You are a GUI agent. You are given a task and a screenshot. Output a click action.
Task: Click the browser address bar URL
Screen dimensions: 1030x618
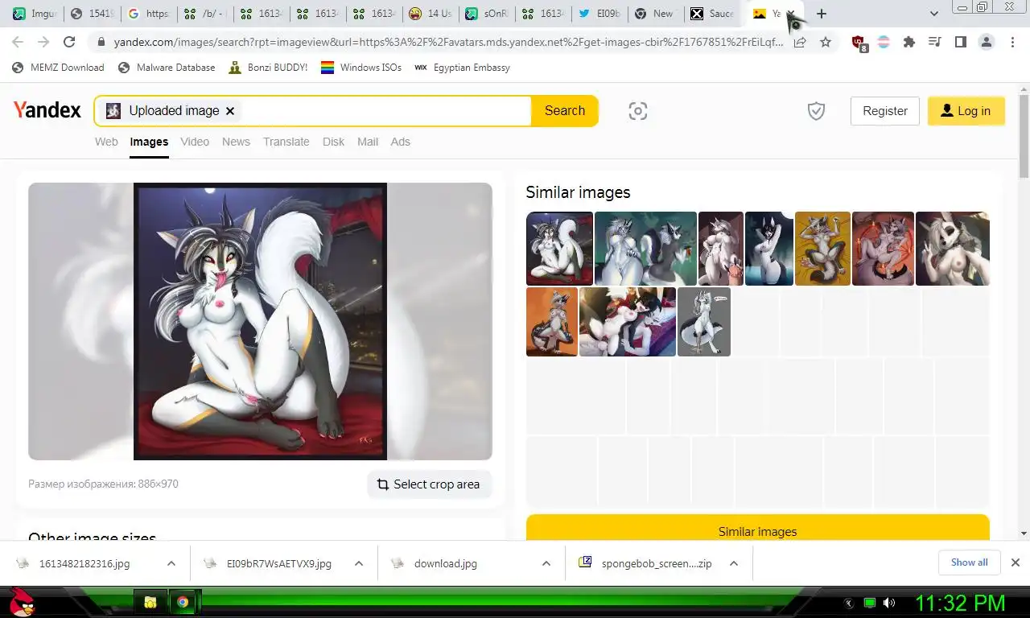tap(448, 42)
